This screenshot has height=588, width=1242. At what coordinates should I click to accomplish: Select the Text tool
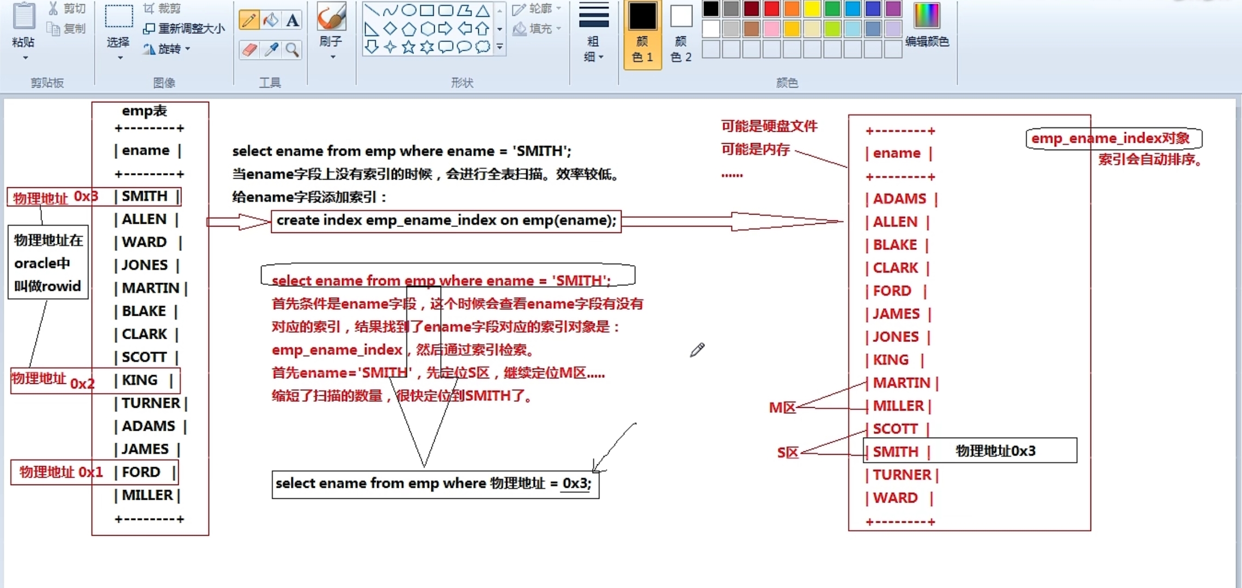(293, 20)
